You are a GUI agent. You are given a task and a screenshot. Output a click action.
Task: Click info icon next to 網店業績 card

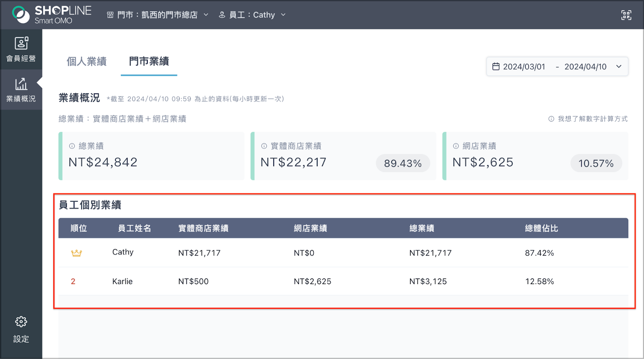456,146
